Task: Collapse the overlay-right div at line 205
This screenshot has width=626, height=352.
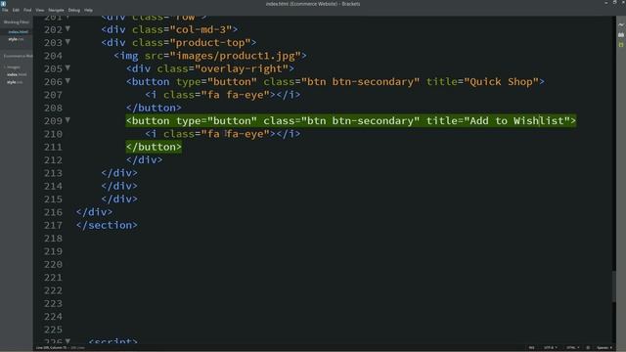Action: [x=67, y=67]
